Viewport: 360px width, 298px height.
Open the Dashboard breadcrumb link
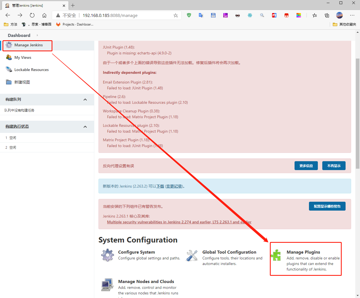(x=19, y=35)
